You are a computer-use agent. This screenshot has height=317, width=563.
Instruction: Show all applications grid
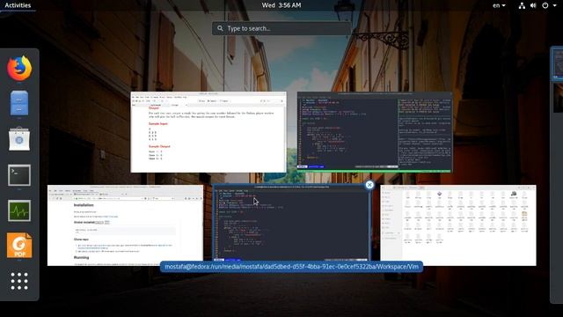19,281
